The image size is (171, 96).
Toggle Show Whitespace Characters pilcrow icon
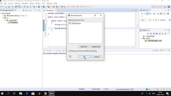click(x=30, y=7)
